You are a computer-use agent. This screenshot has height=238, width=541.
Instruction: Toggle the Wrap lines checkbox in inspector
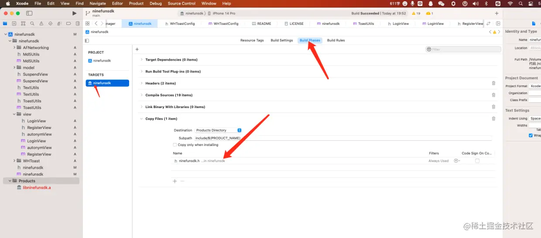coord(531,136)
